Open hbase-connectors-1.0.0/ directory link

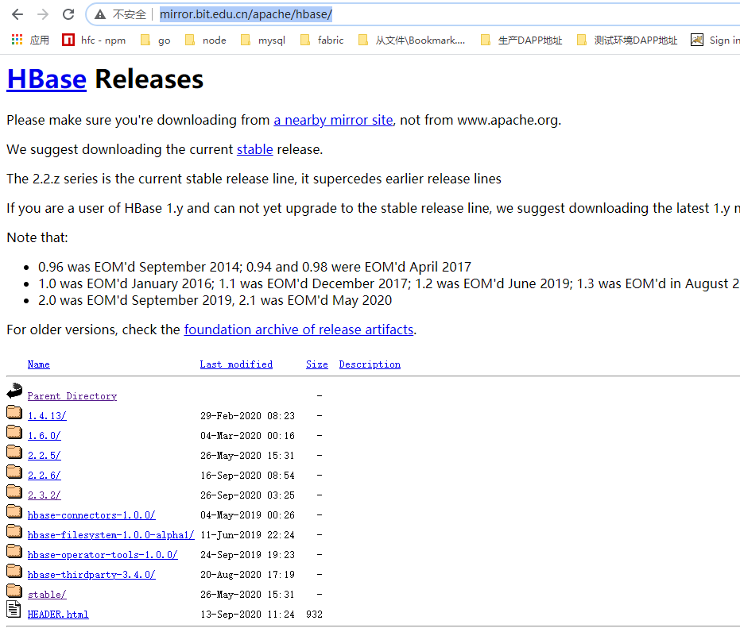(91, 515)
